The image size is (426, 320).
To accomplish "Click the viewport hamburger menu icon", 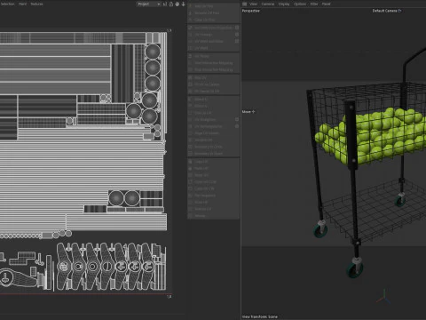I will (245, 4).
